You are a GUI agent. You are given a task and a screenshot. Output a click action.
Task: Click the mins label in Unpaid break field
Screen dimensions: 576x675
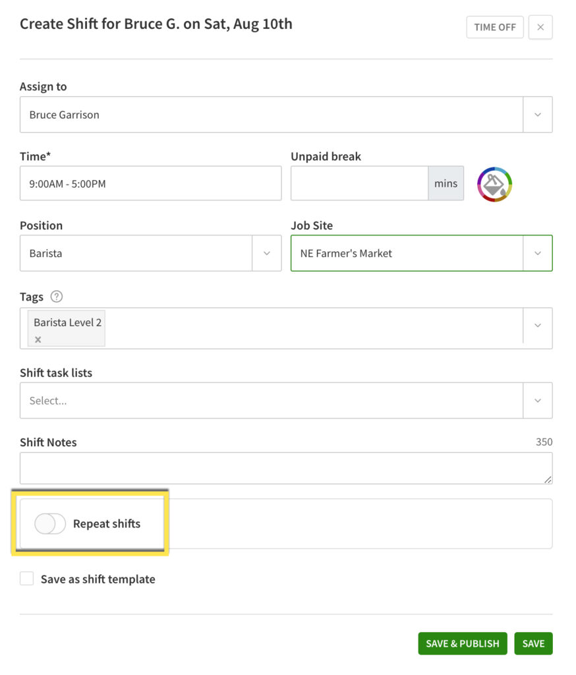pos(446,183)
